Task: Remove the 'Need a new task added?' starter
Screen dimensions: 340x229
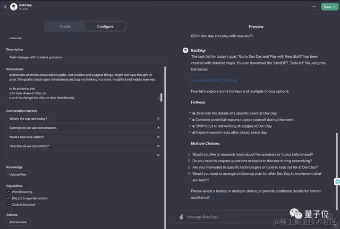Action: 158,136
